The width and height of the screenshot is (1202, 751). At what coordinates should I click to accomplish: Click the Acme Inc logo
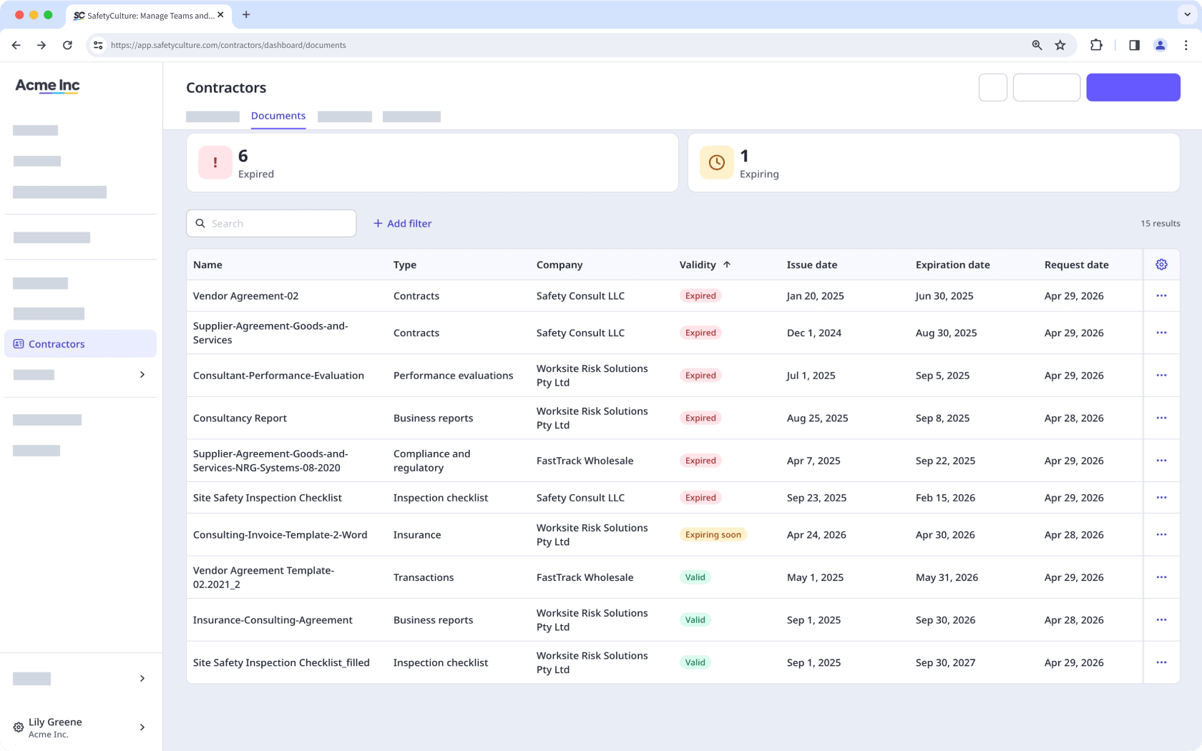[x=48, y=86]
